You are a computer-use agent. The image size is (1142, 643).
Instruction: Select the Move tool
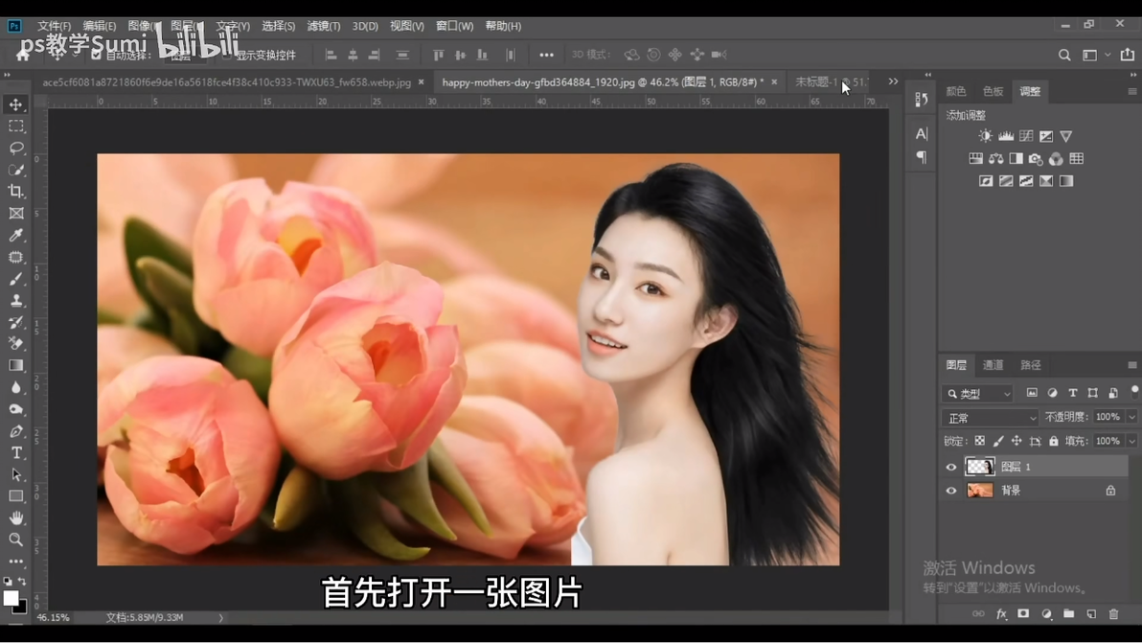click(x=16, y=104)
